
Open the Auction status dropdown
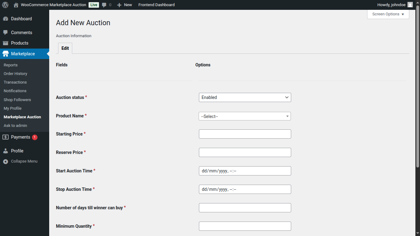[244, 97]
